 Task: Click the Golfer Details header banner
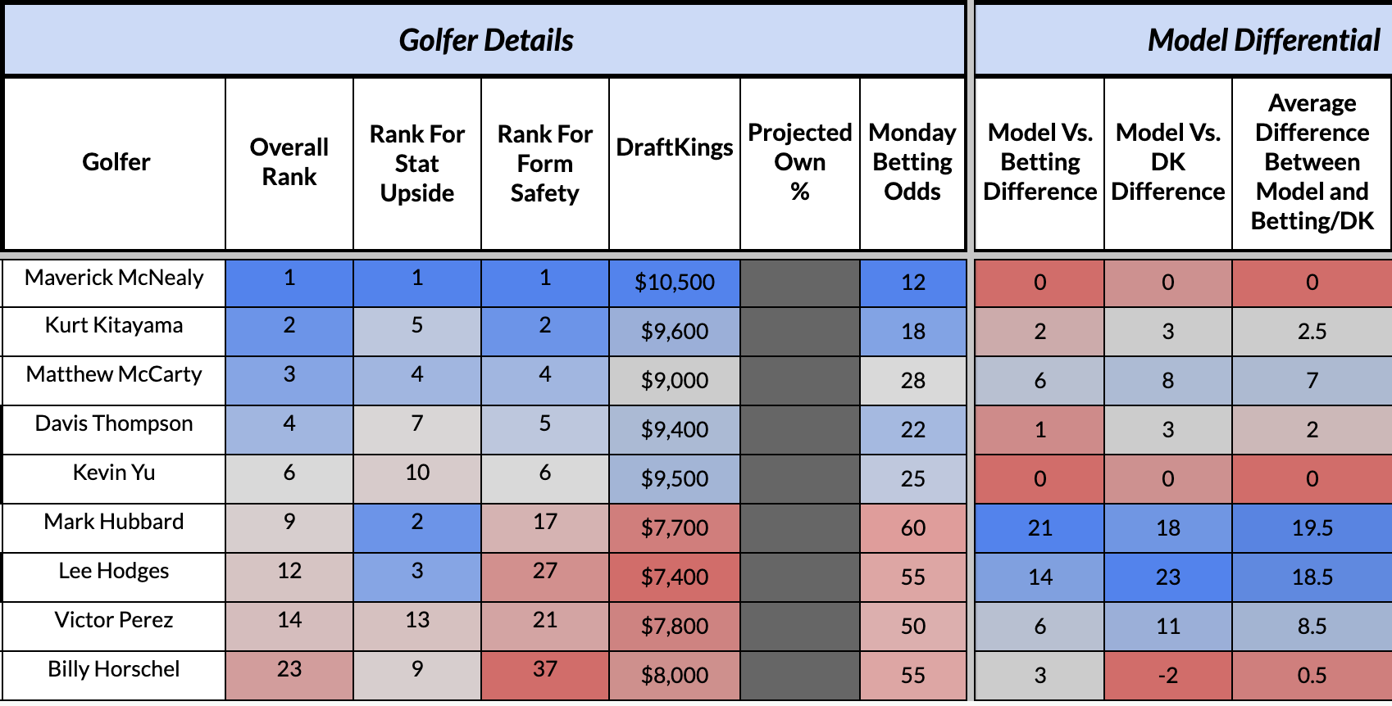click(485, 40)
